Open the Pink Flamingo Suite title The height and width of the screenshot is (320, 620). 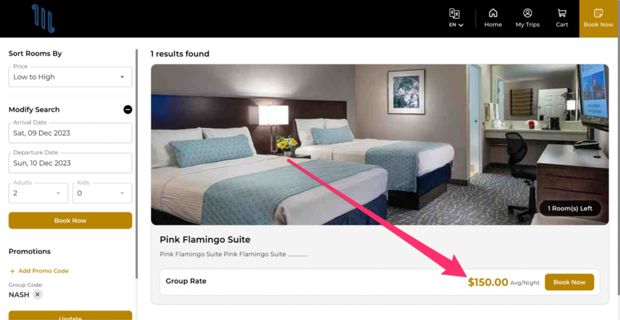pos(205,239)
